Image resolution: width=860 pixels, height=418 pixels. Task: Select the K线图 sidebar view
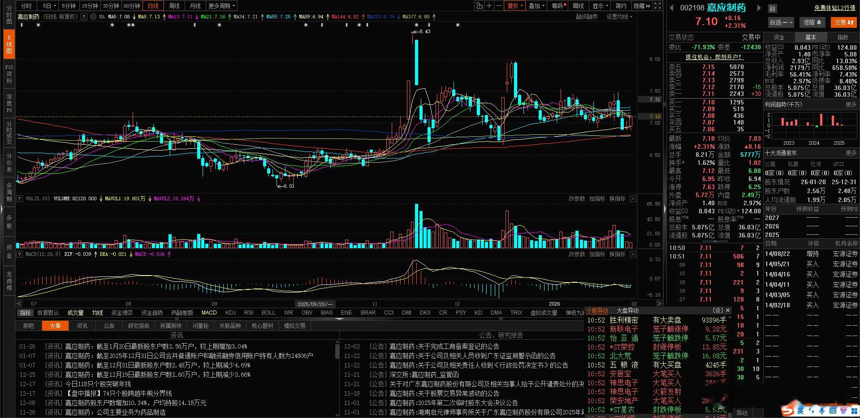[x=9, y=44]
